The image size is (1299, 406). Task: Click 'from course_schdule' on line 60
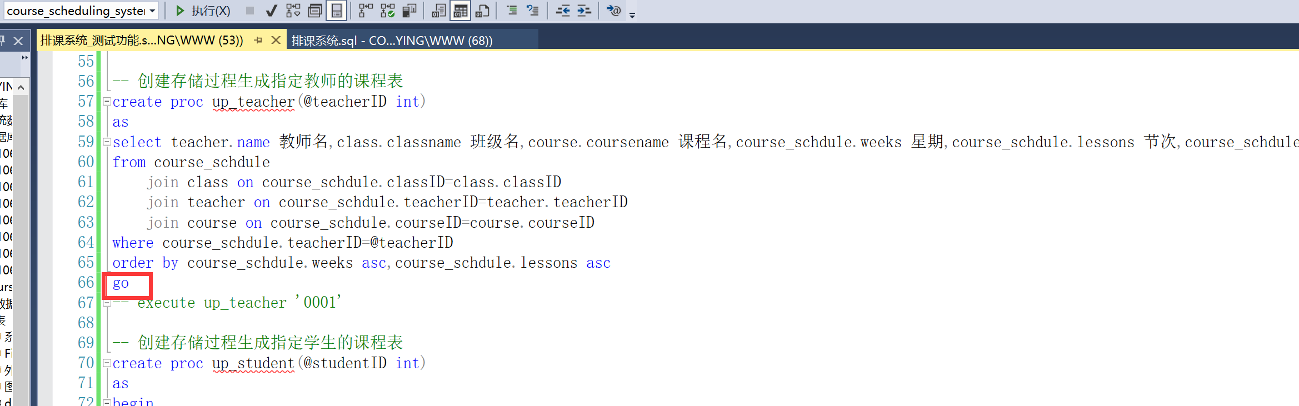[x=191, y=162]
